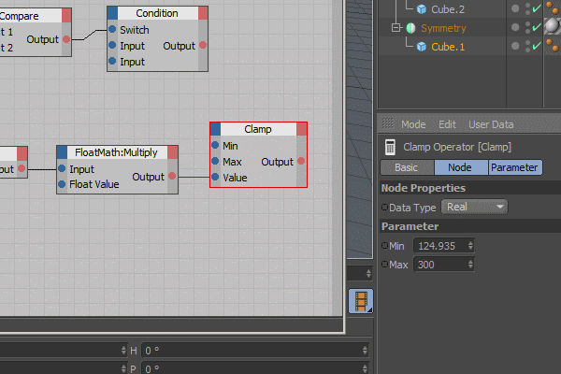Open the Edit menu in attribute manager
Image resolution: width=561 pixels, height=374 pixels.
[x=447, y=124]
